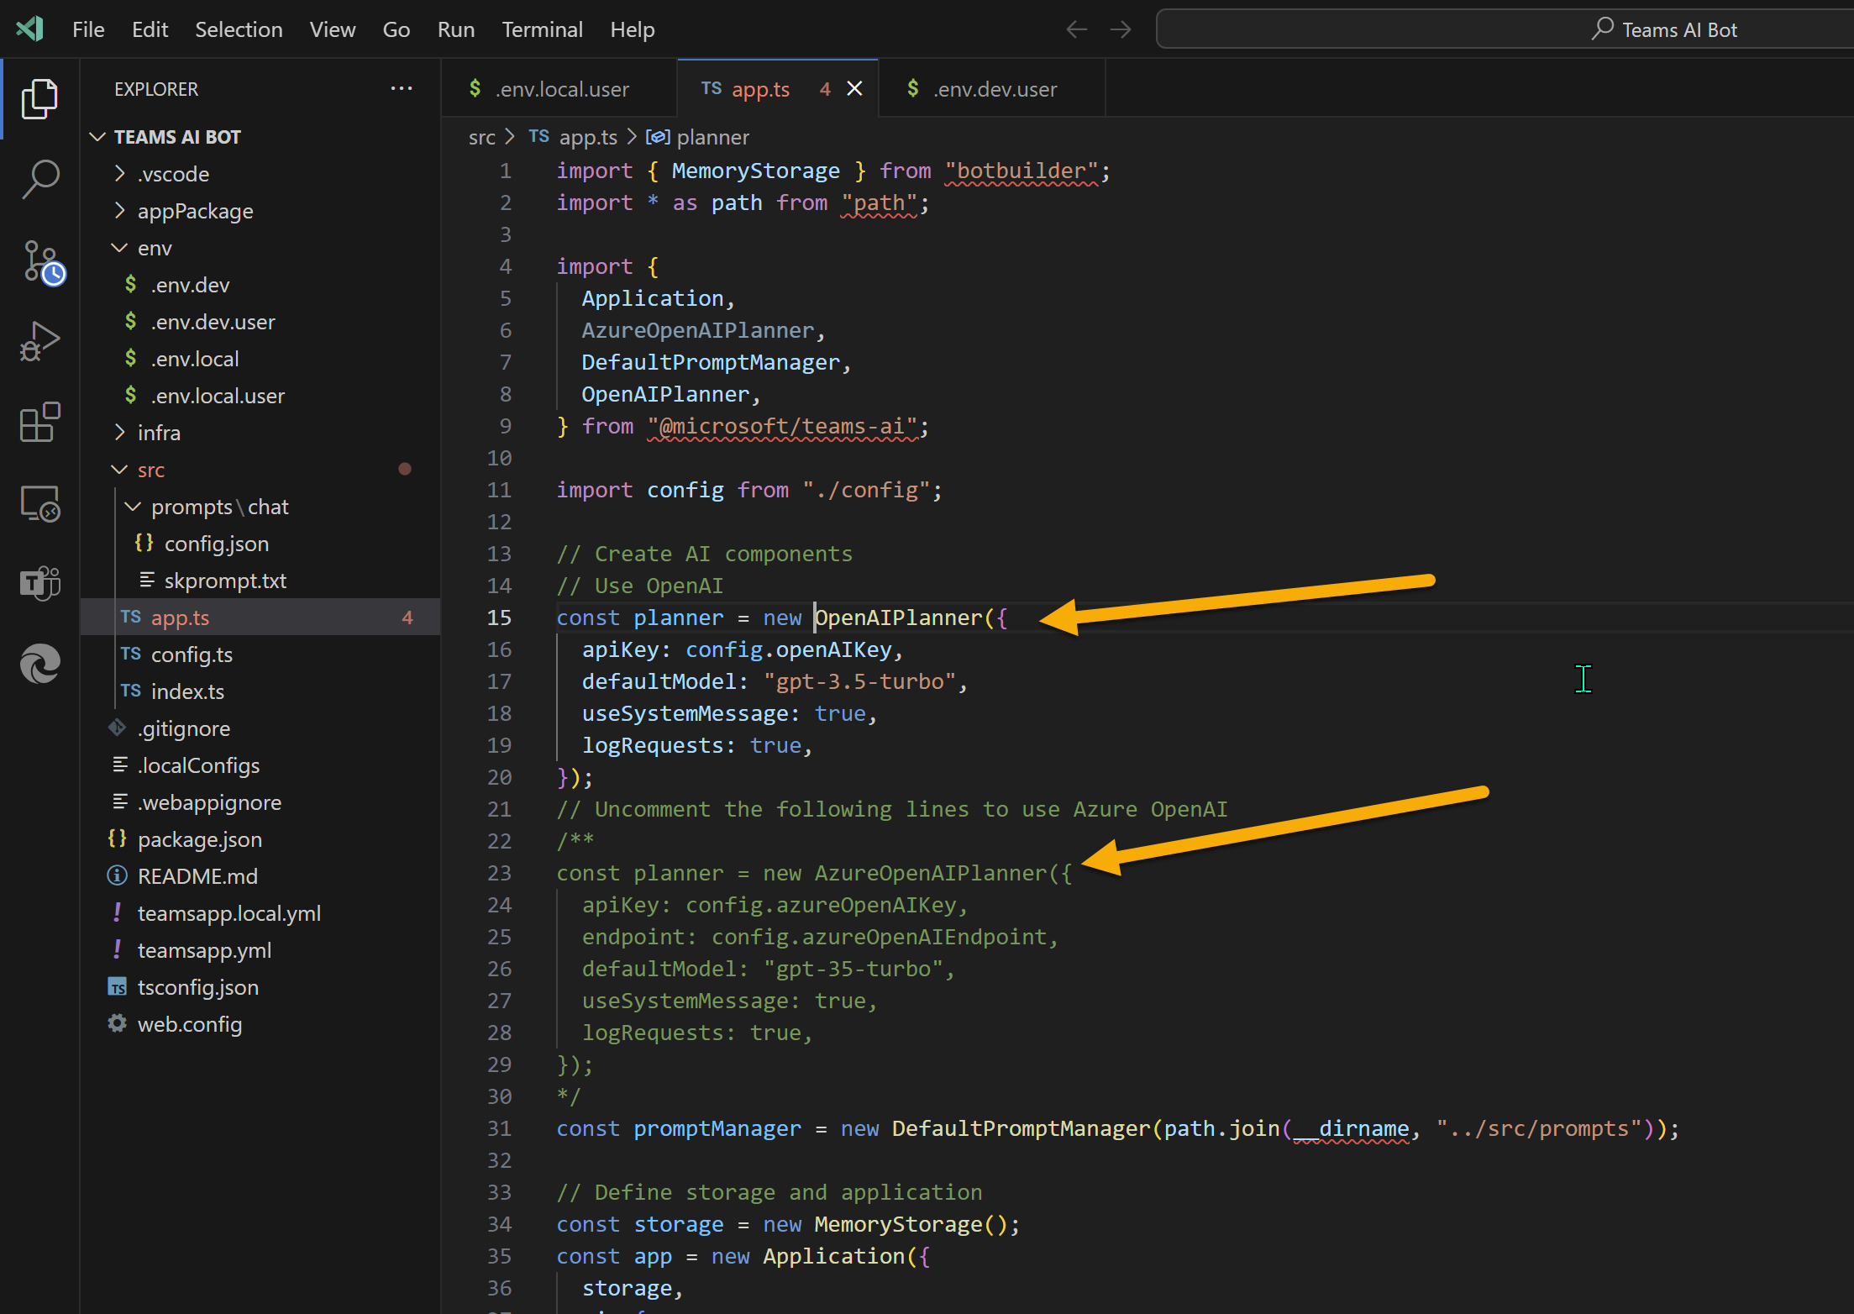Open the Explorer view in the activity bar

pyautogui.click(x=39, y=98)
